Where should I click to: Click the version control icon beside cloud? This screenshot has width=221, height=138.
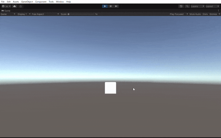click(x=21, y=6)
